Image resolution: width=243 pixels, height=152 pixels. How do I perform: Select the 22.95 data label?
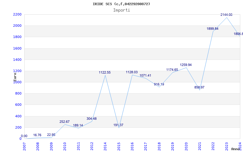pos(51,135)
